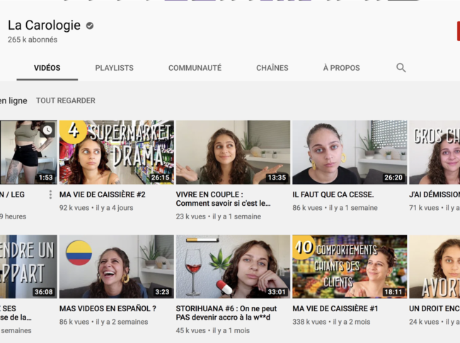The width and height of the screenshot is (460, 343).
Task: Click the 265 k abonnés subscriber count
Action: coord(33,40)
